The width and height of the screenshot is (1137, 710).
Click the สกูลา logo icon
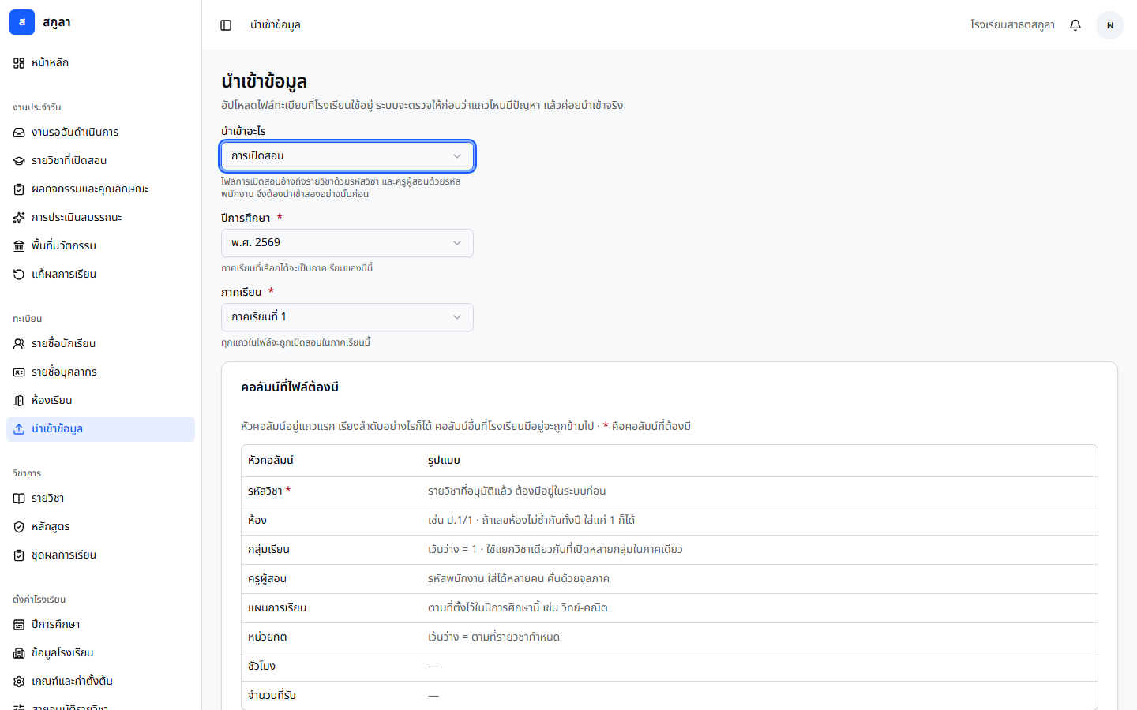22,22
